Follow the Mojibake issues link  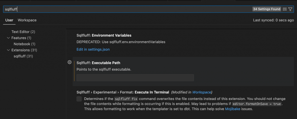(x=233, y=109)
